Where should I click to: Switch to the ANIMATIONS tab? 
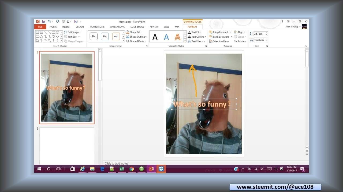point(117,27)
